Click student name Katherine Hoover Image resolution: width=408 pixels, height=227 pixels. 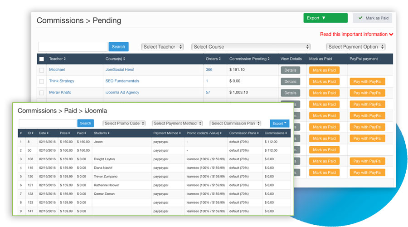(x=107, y=185)
